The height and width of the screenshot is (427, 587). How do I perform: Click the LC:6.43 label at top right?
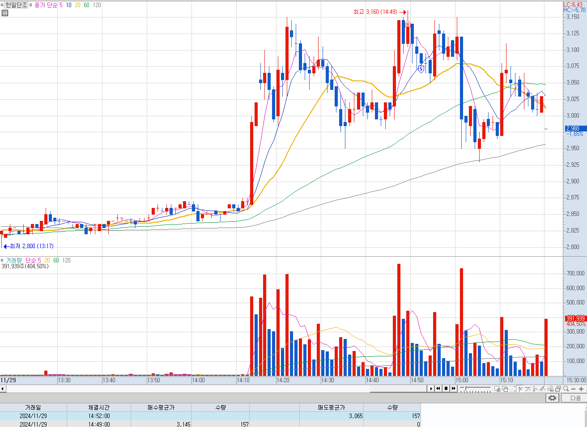tap(573, 4)
